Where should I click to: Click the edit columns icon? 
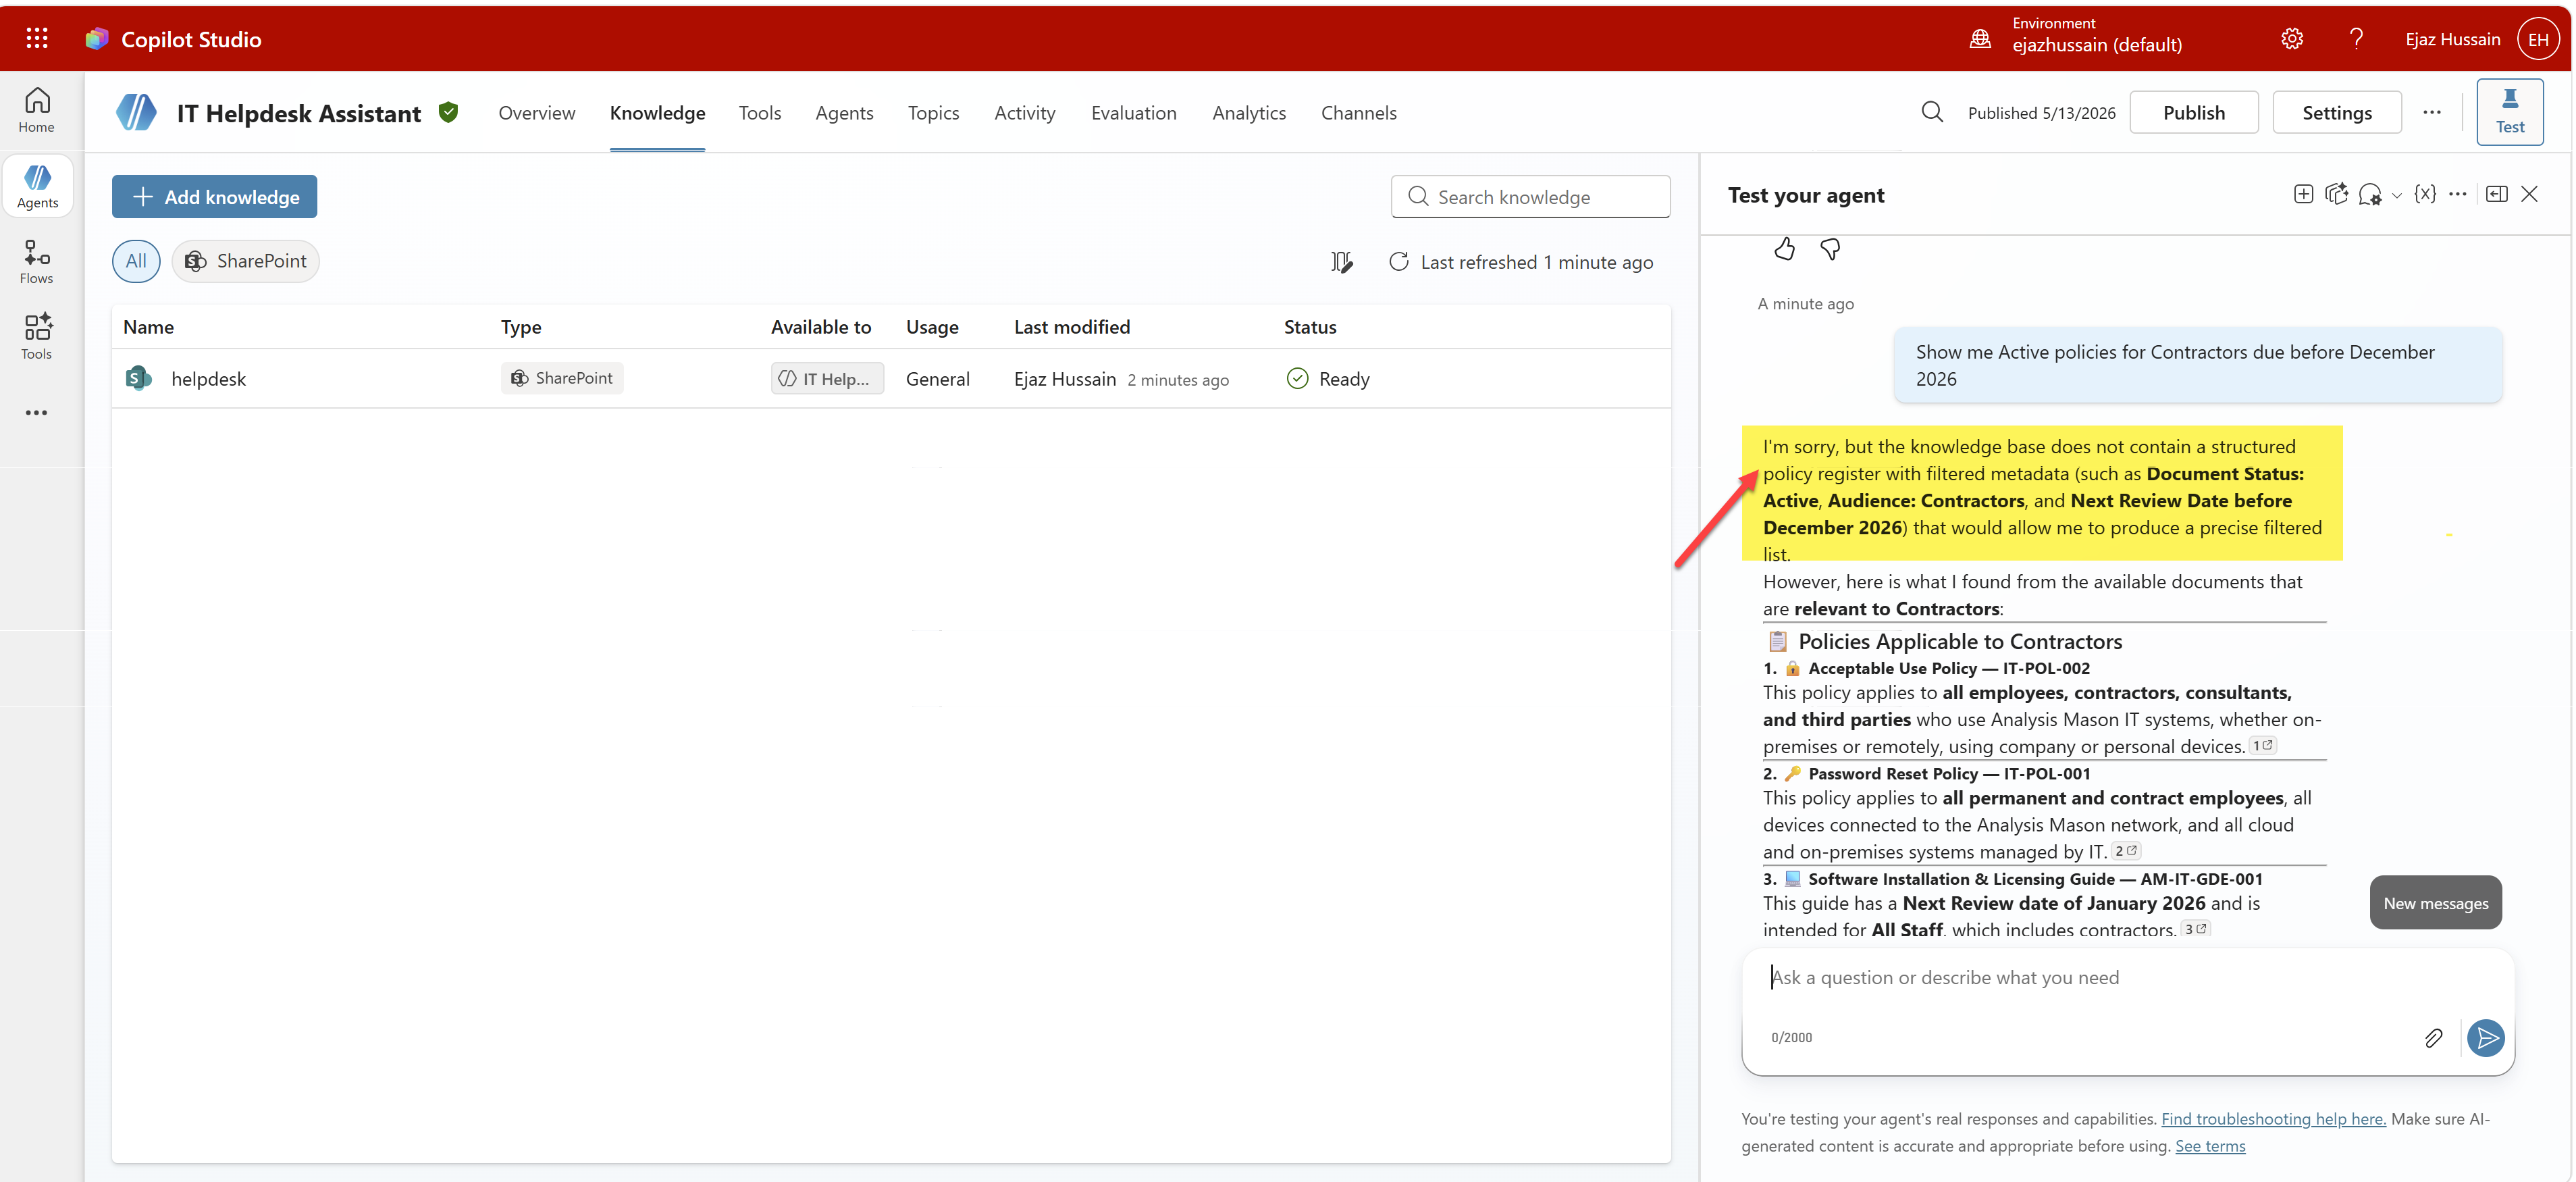click(x=1341, y=262)
